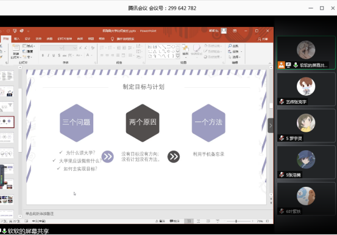Open the Design ribbon tab
Viewport: 337px width, 235px height.
[x=27, y=39]
